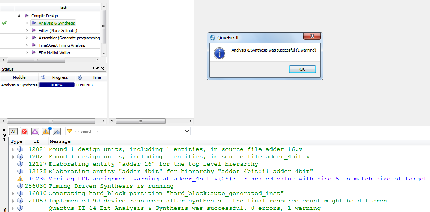
Task: Click the Tasks pane scroll right arrow
Action: coord(97,60)
